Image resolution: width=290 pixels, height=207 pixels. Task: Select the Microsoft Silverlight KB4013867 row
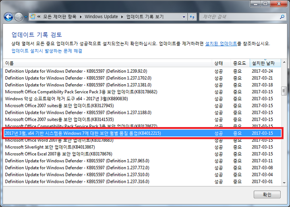[x=142, y=147]
